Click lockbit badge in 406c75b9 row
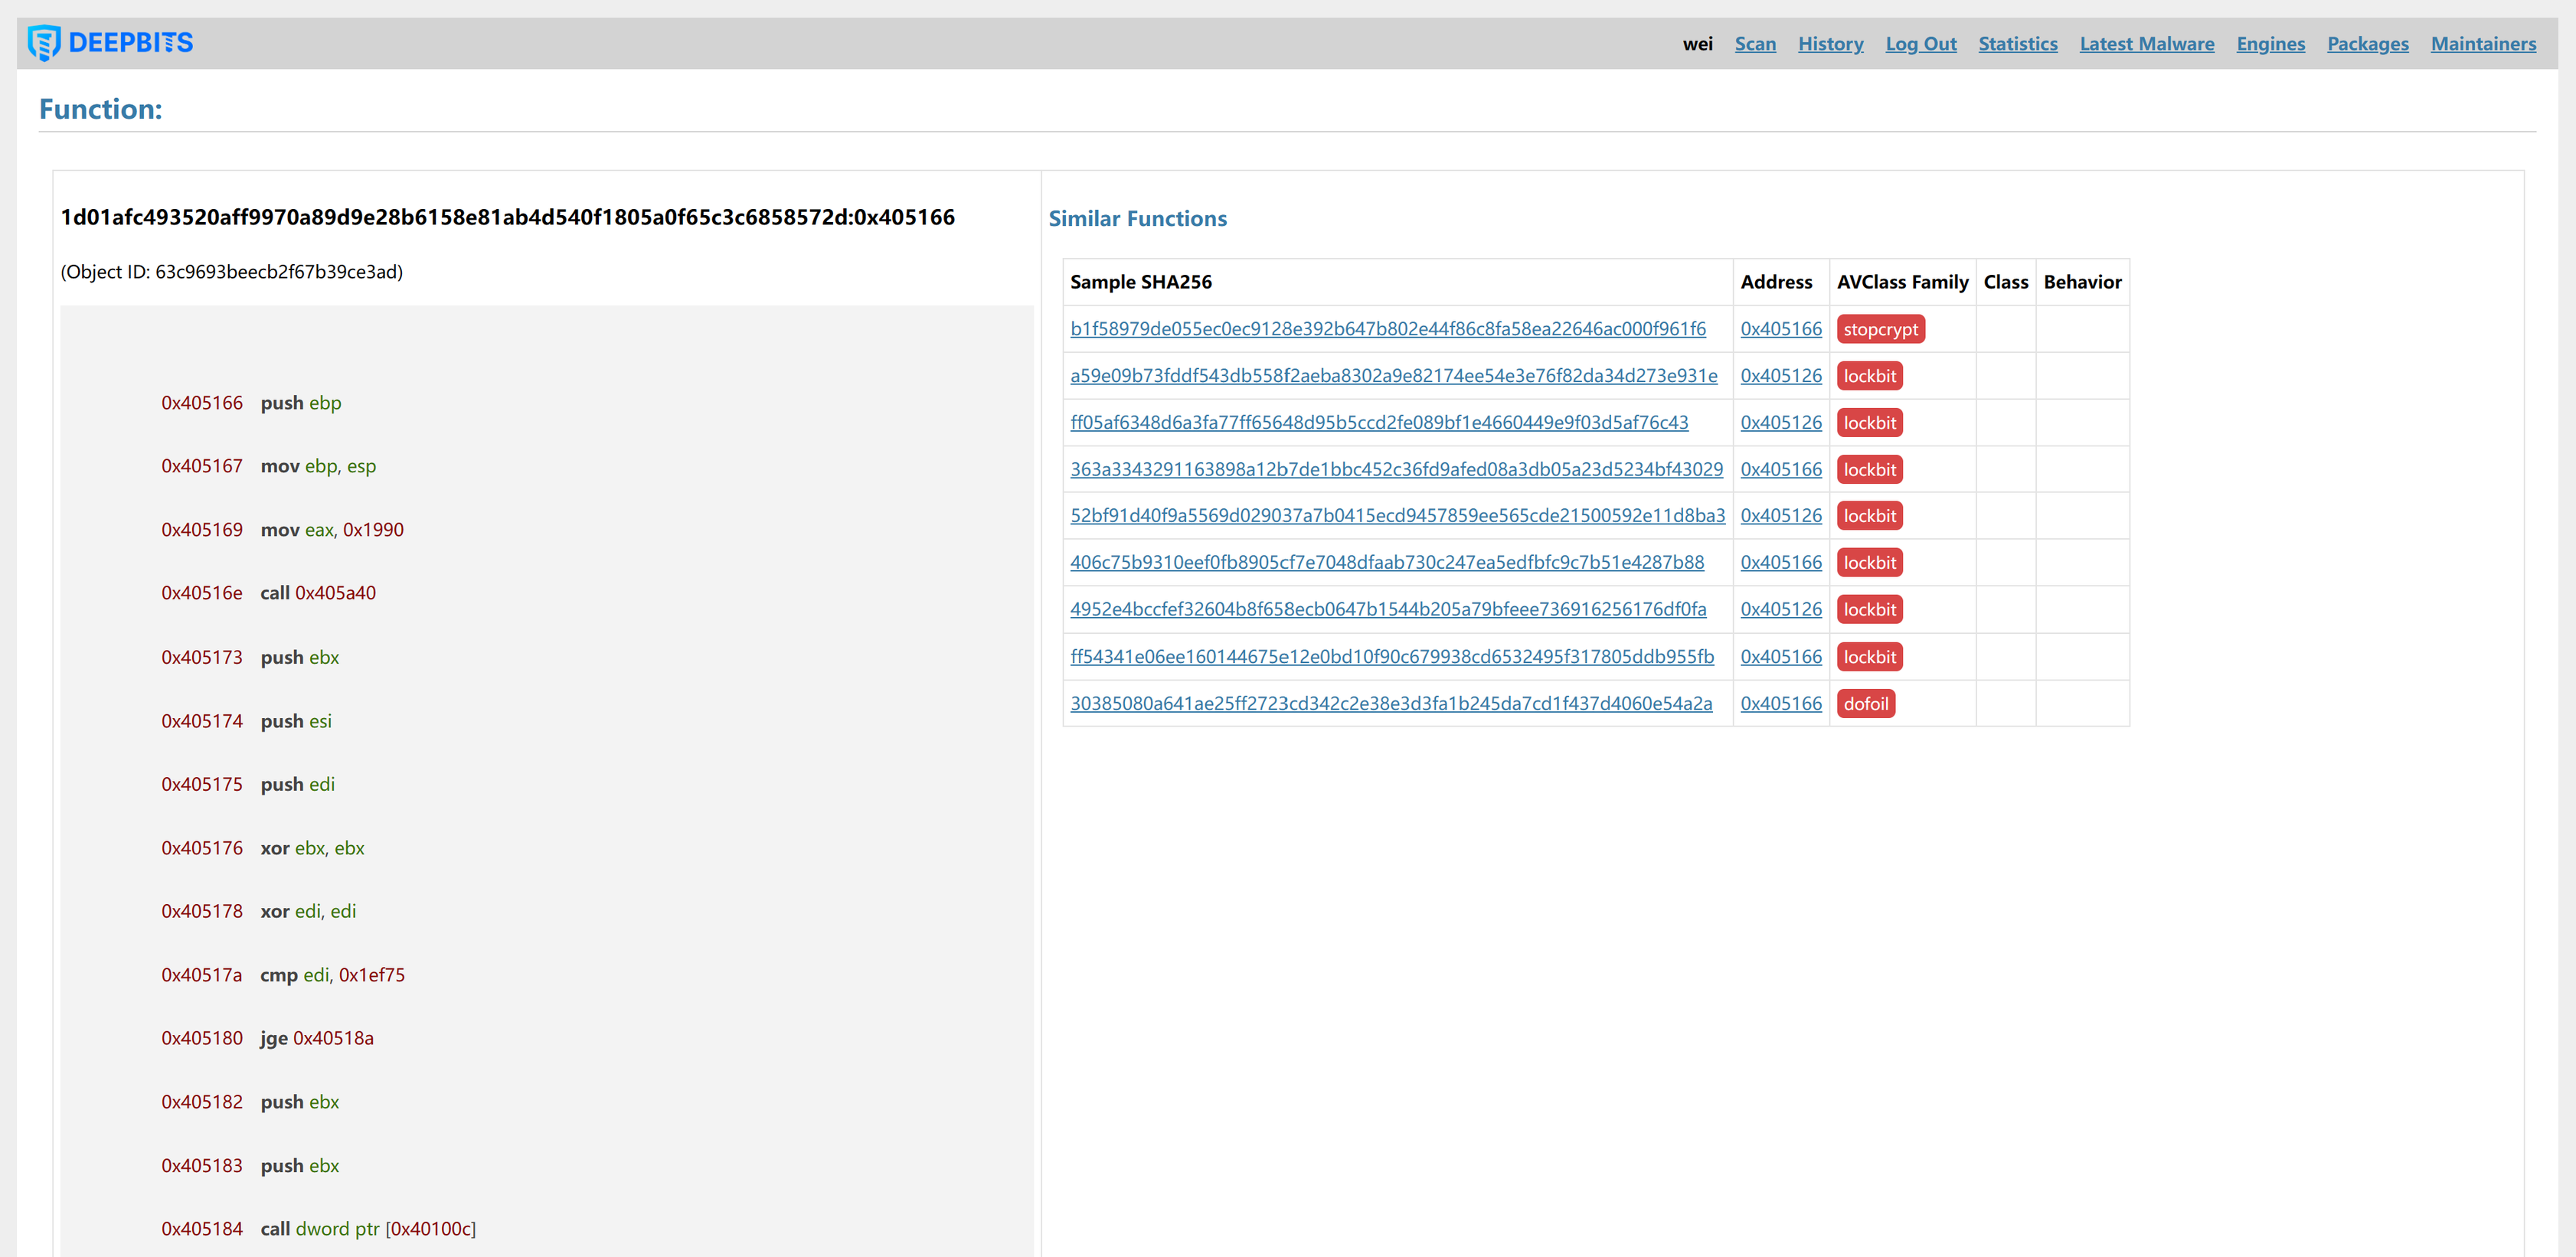 [x=1869, y=563]
